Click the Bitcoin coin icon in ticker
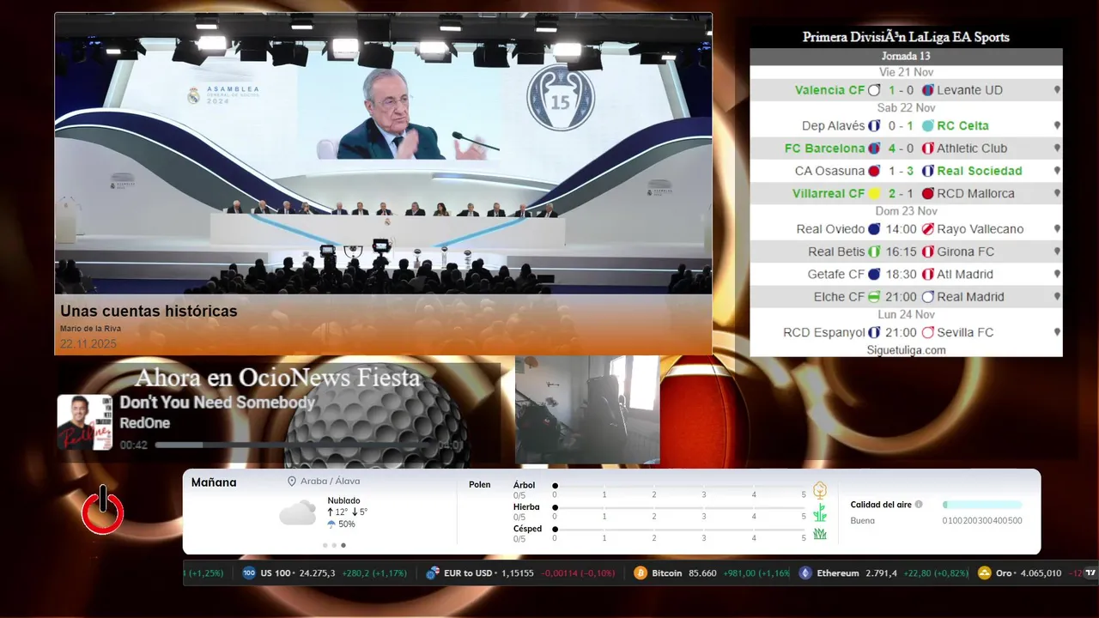 tap(641, 573)
